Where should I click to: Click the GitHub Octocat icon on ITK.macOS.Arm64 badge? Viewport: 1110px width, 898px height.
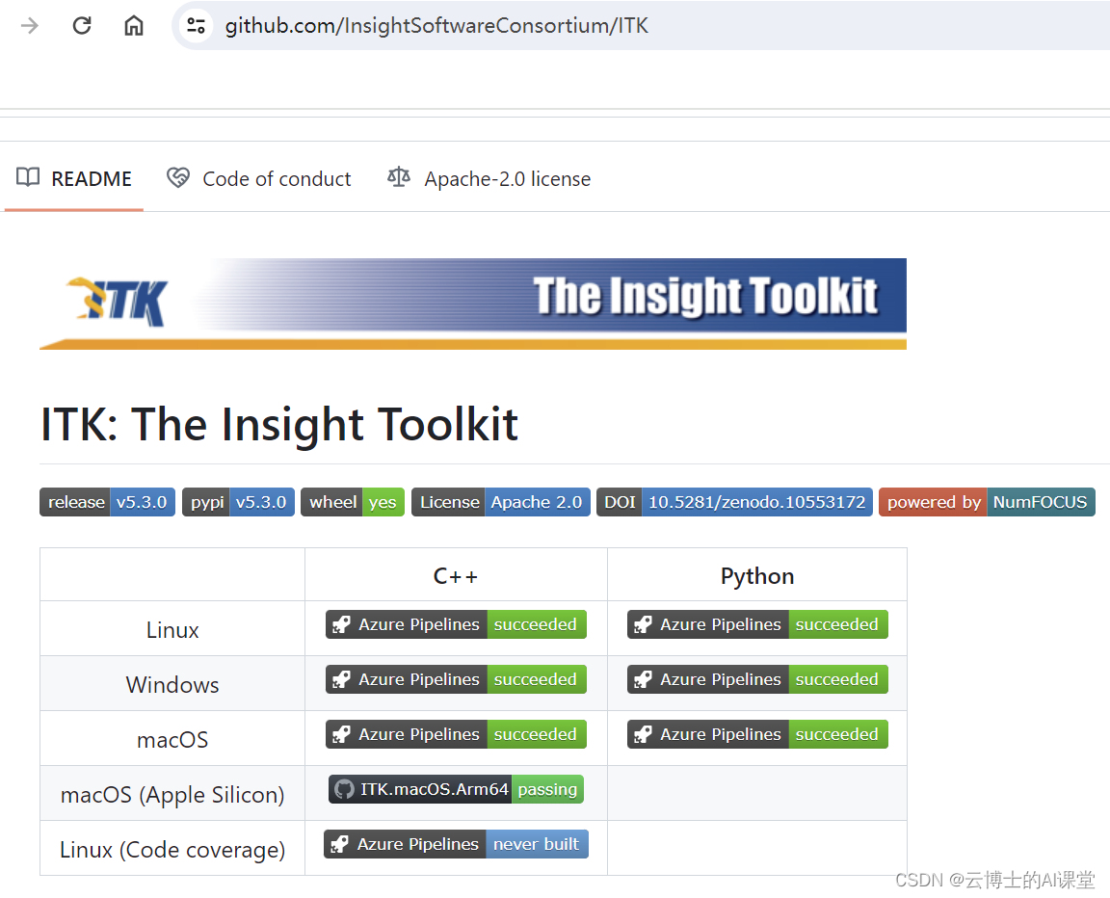[x=346, y=789]
